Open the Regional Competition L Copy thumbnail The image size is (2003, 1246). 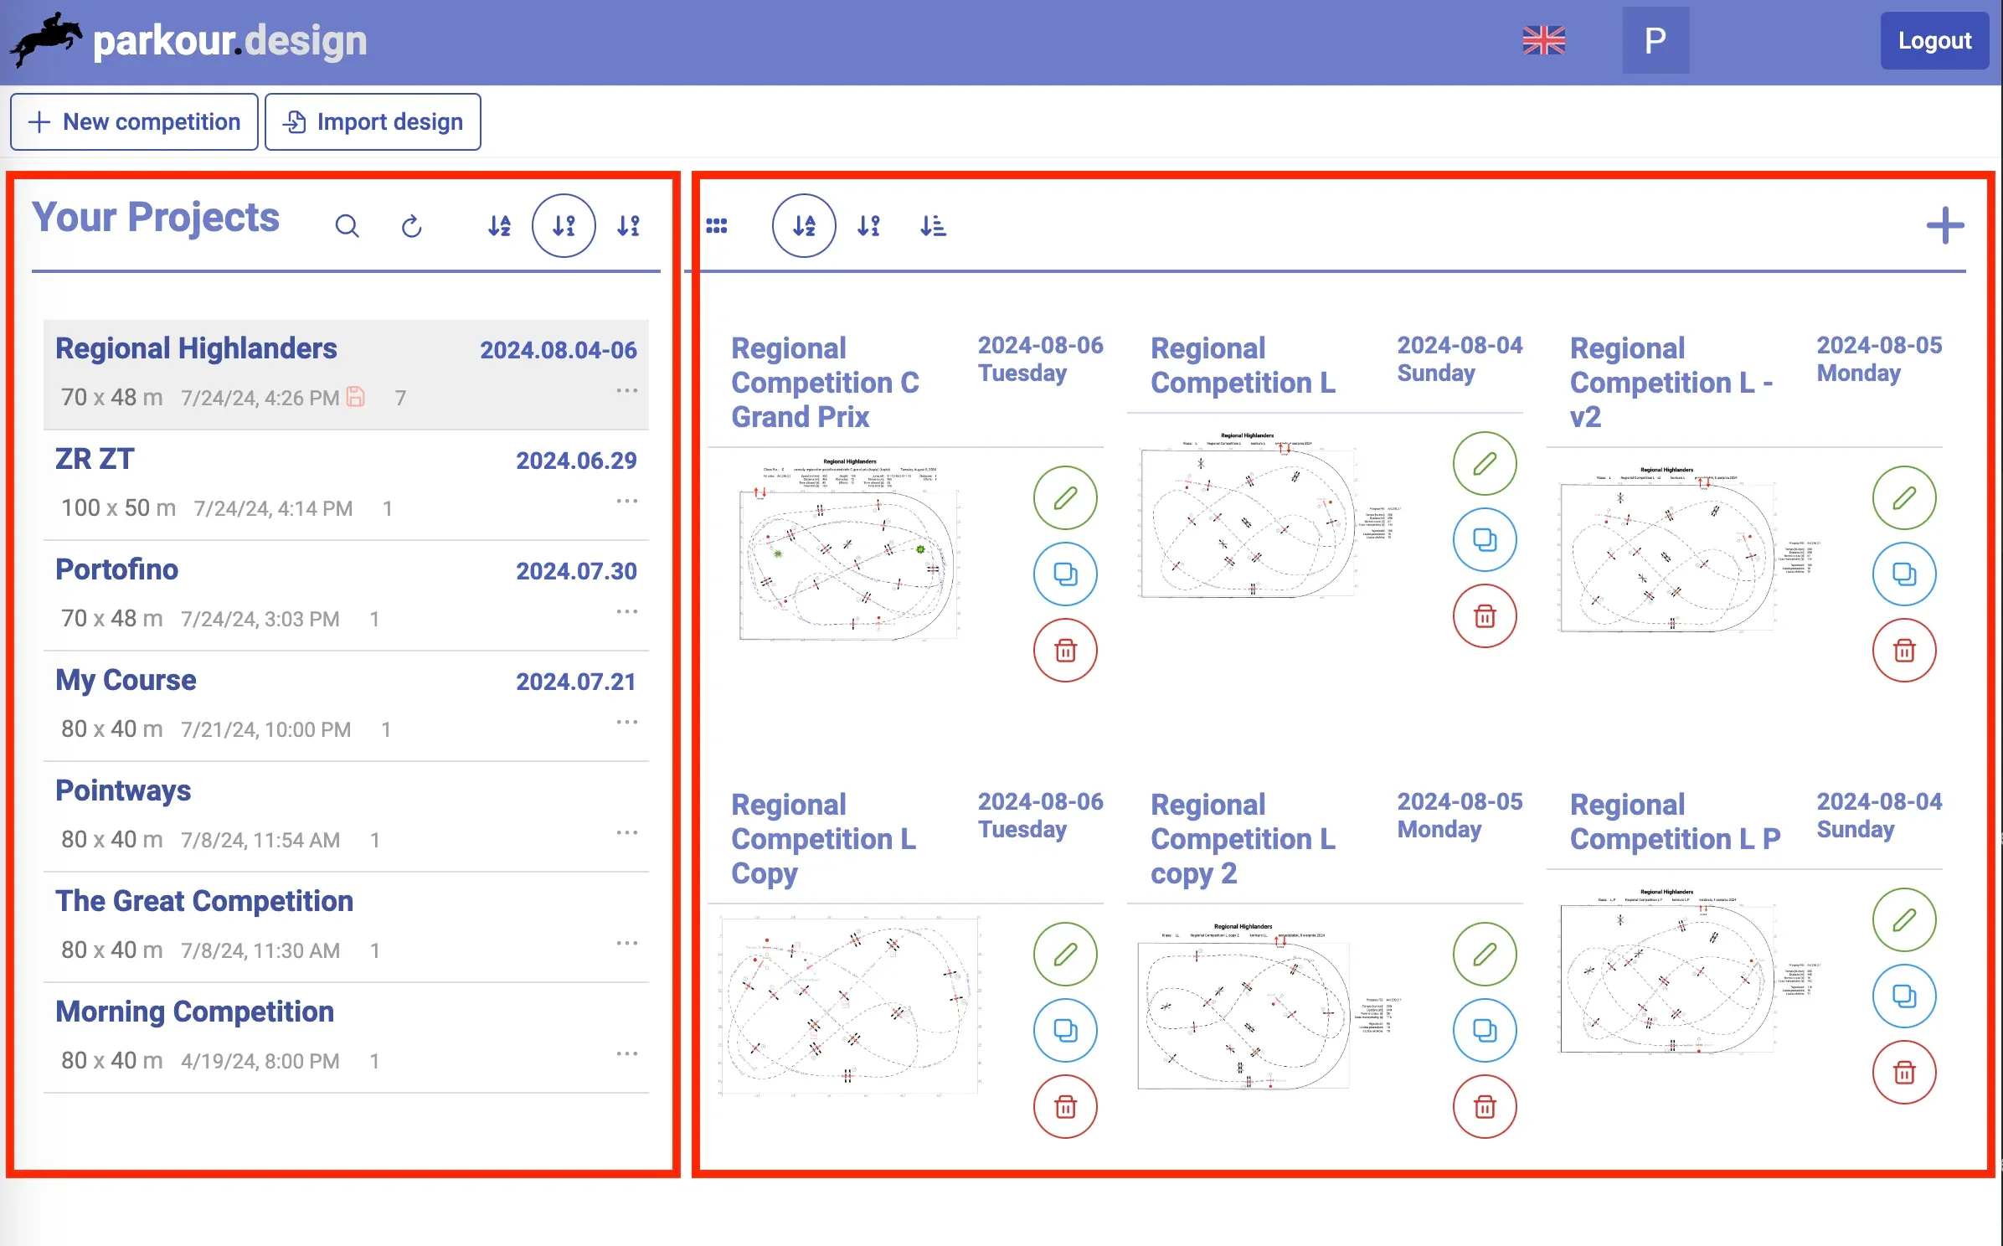(848, 1005)
